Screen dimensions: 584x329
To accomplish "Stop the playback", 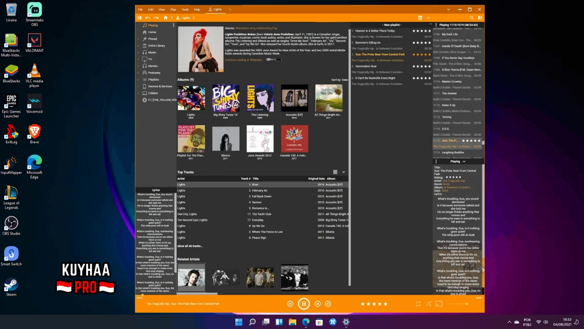I will pyautogui.click(x=318, y=304).
